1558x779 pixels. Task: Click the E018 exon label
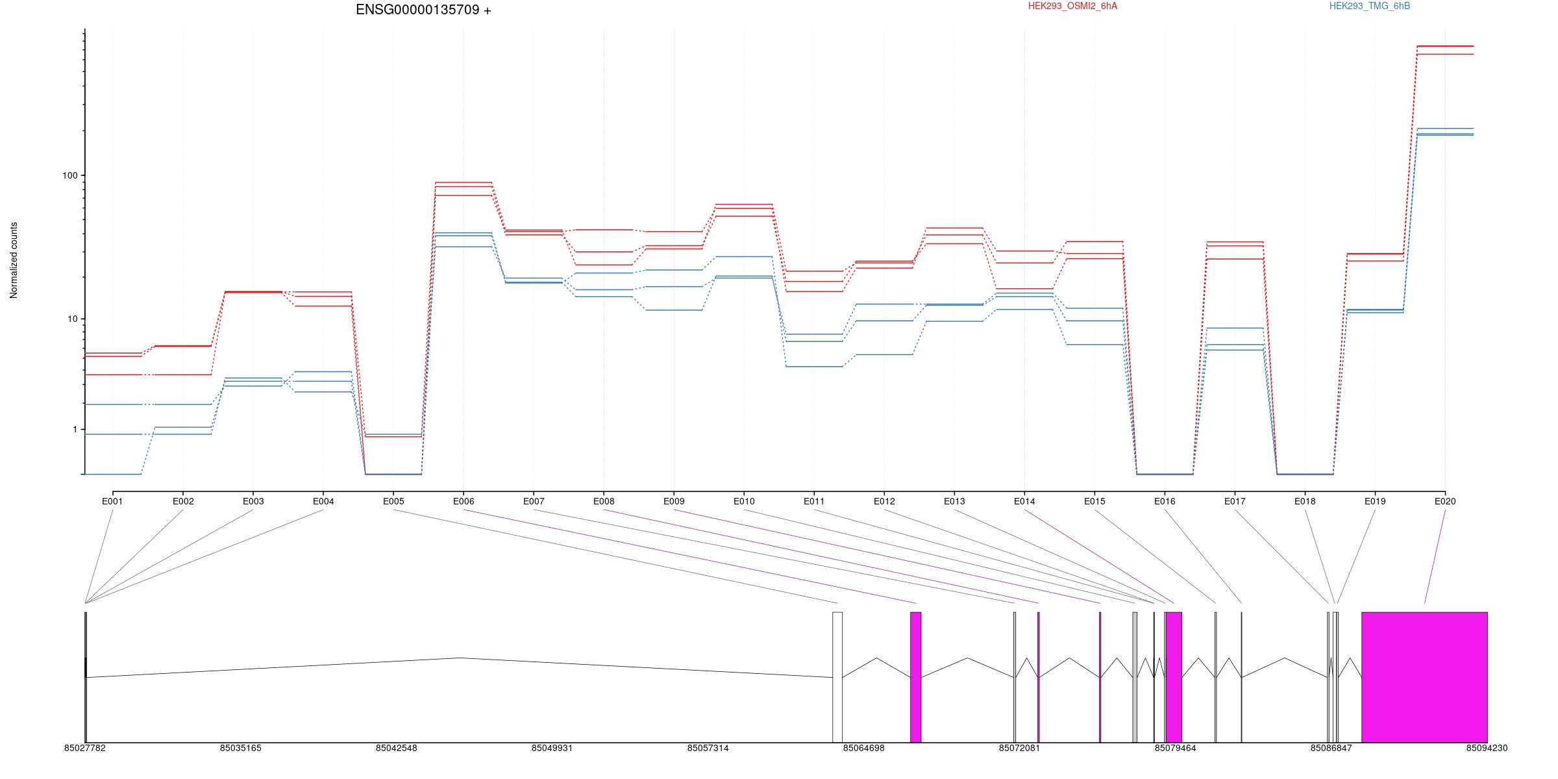[1305, 501]
